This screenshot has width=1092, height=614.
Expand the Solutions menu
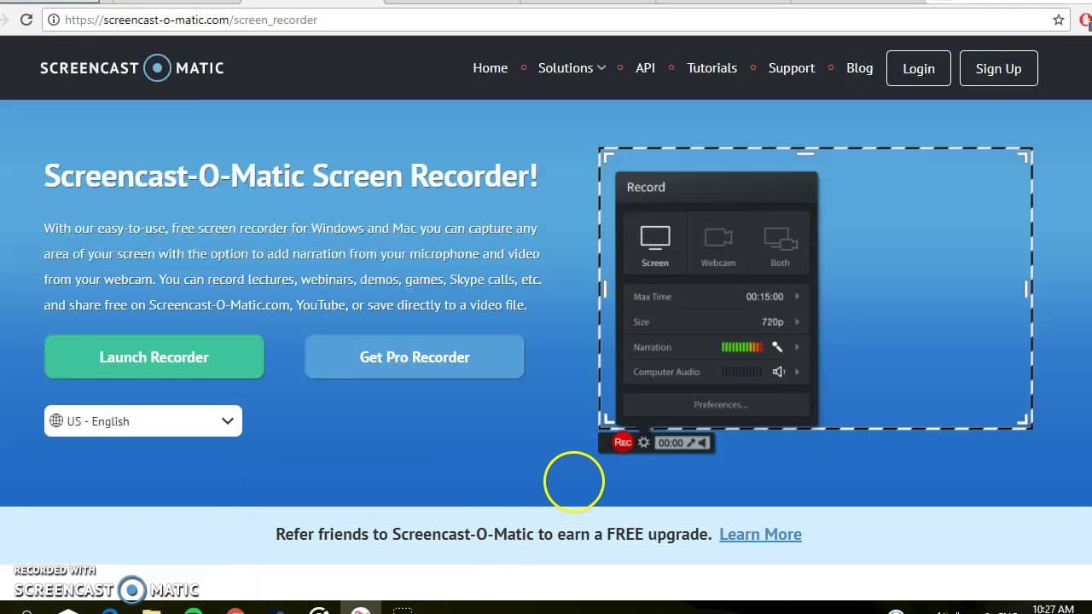coord(572,68)
